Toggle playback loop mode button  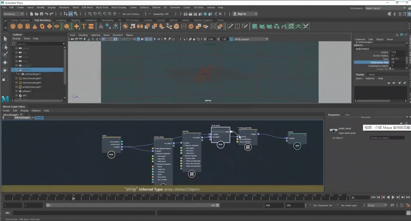pos(392,205)
